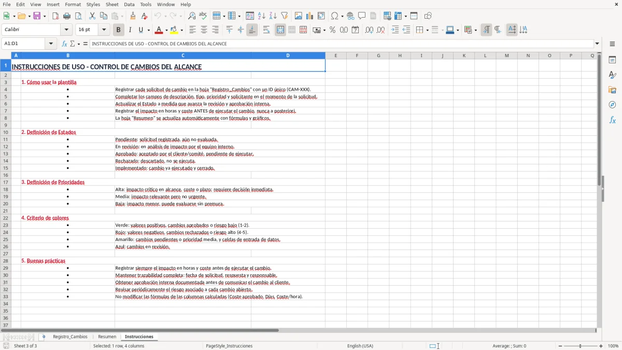Open background color palette arrow

point(181,30)
